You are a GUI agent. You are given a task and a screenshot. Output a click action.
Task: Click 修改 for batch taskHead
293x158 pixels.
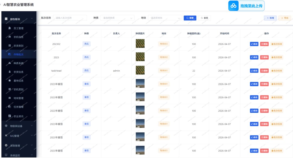pos(254,71)
